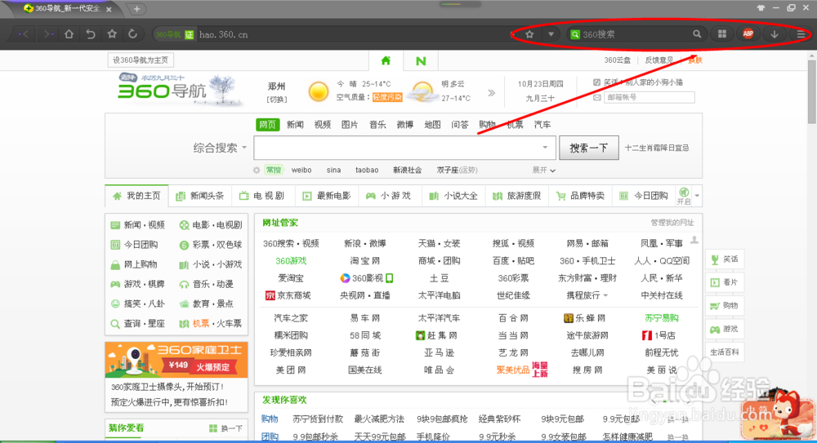Click the forward navigation arrow
The width and height of the screenshot is (817, 443).
point(48,34)
